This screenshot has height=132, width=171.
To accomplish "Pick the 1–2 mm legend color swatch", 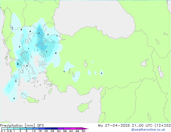I will point(17,128).
